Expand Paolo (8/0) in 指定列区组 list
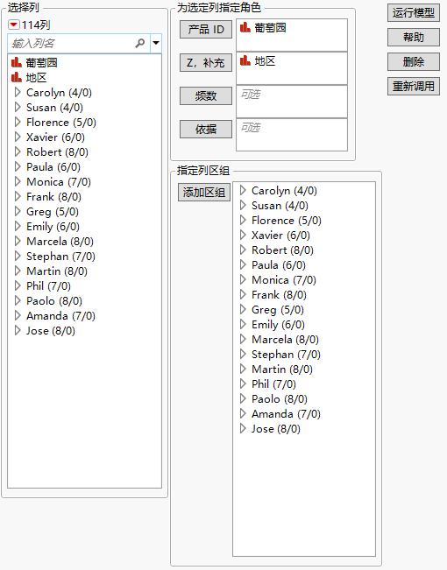Image resolution: width=447 pixels, height=570 pixels. pos(243,399)
